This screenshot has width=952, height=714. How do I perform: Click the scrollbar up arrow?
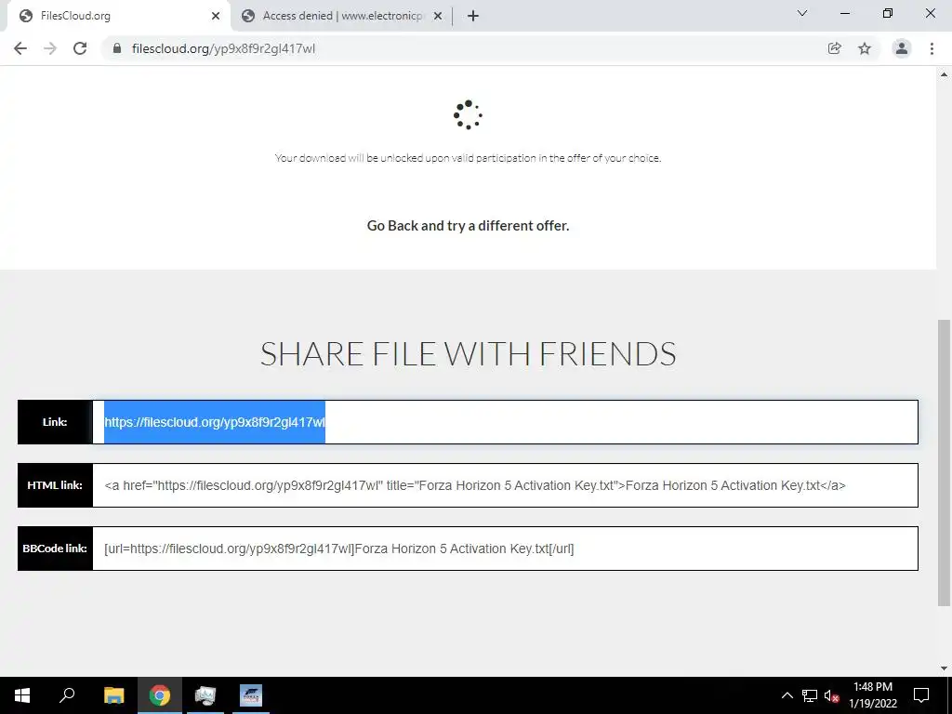[x=944, y=74]
